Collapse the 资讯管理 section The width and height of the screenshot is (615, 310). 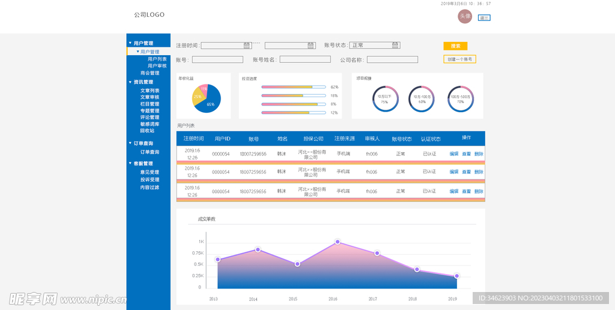tap(130, 82)
